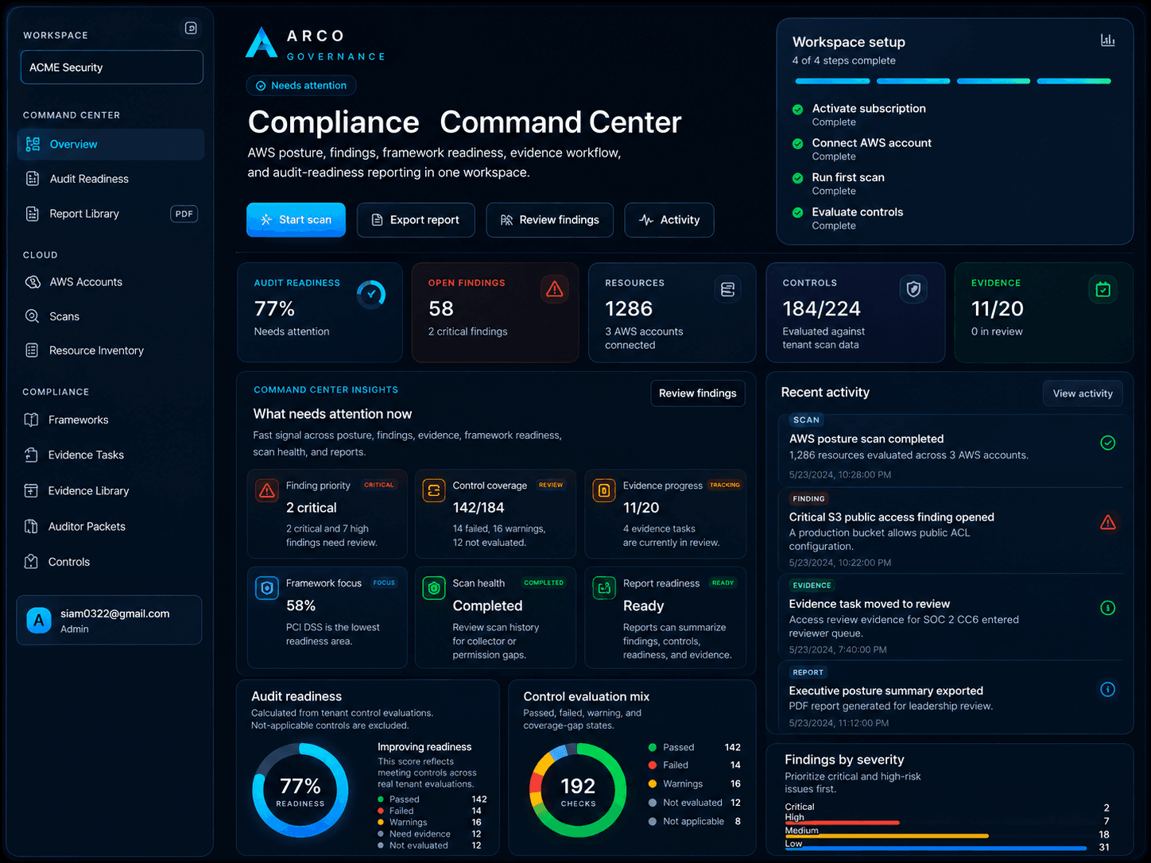Viewport: 1151px width, 863px height.
Task: Select the ACME Security workspace field
Action: 112,68
